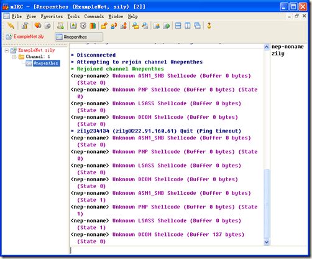
Task: Switch to #nepenthes switchbar button
Action: pyautogui.click(x=79, y=37)
